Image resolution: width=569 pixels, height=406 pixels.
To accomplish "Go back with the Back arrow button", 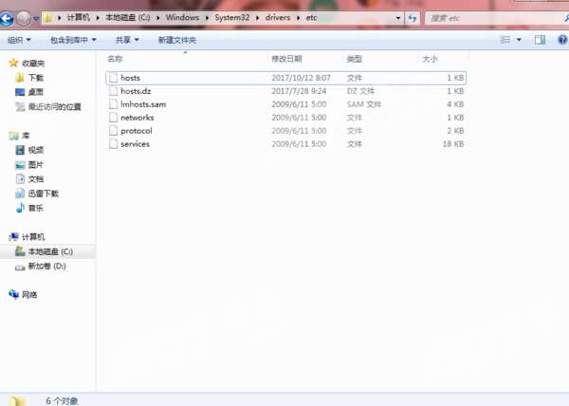I will pyautogui.click(x=7, y=18).
